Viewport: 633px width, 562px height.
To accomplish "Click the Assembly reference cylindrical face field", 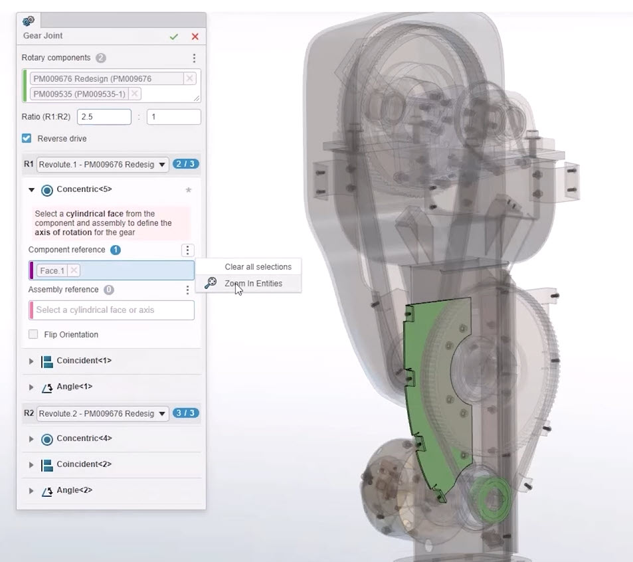I will tap(112, 310).
